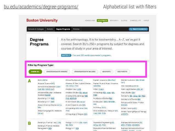Open the Actuarial Science MS link
This screenshot has height=131, width=175.
point(53,83)
